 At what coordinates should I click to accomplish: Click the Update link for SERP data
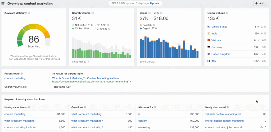[155, 3]
